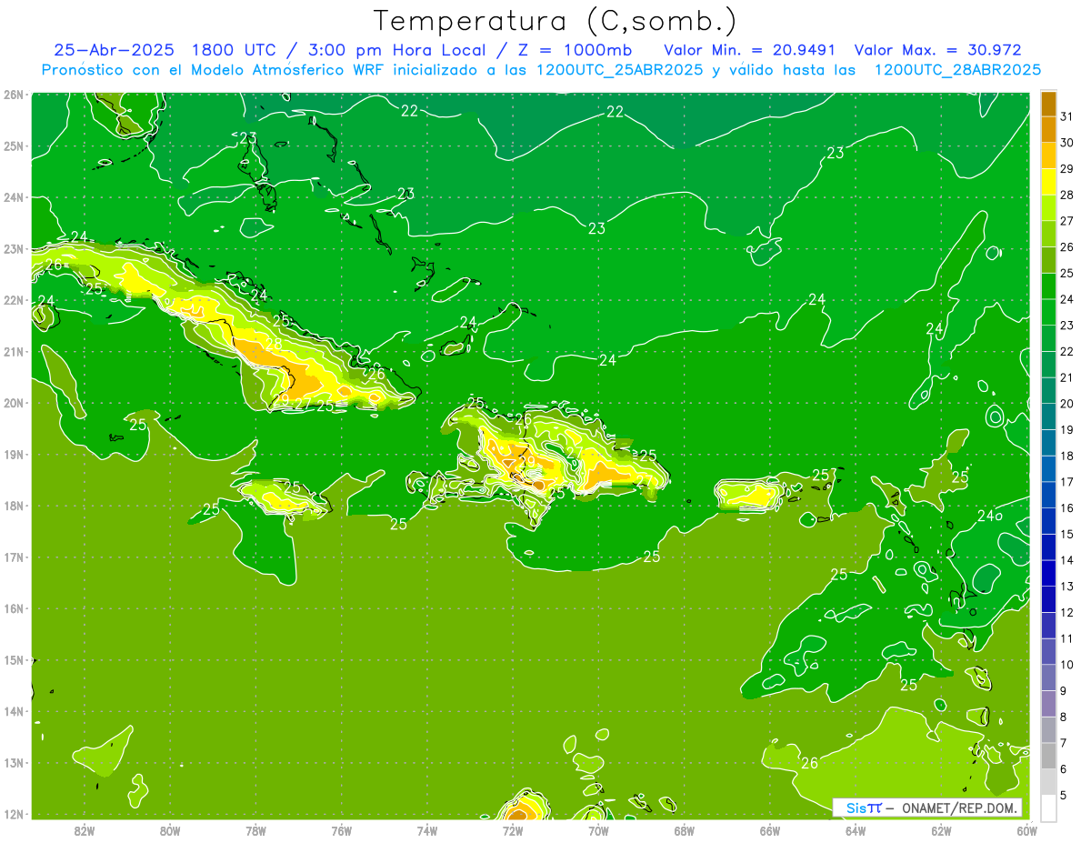The image size is (1091, 843).
Task: Click "3:00 pm Hora Local" in header
Action: coord(396,50)
